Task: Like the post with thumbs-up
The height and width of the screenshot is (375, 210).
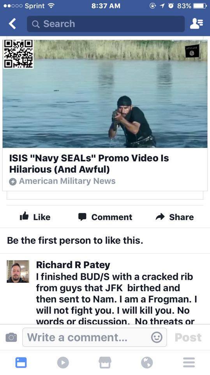Action: [35, 217]
